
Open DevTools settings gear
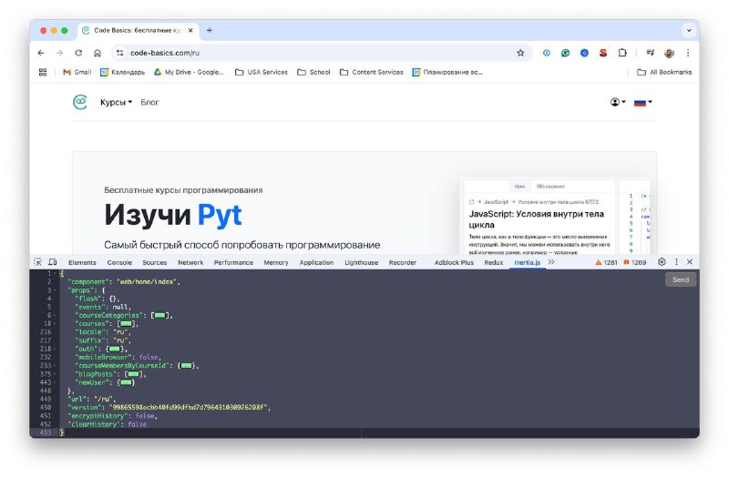click(662, 262)
